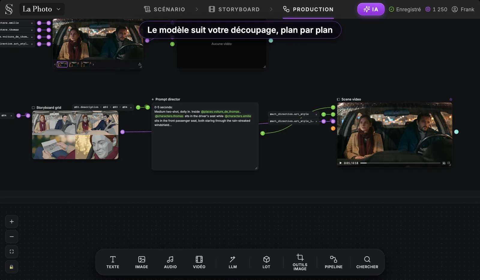Click Prompt director's green text output port
The height and width of the screenshot is (280, 480).
[x=262, y=133]
